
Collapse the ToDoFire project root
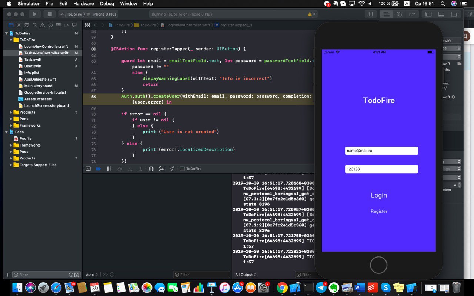click(7, 33)
